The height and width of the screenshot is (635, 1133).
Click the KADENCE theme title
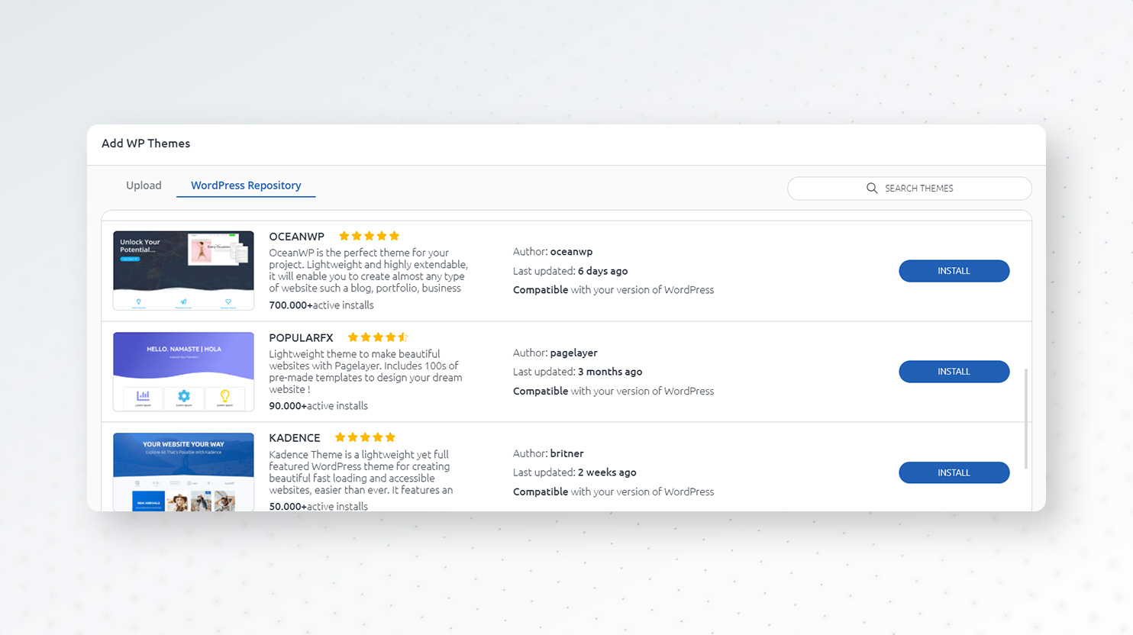(x=295, y=438)
